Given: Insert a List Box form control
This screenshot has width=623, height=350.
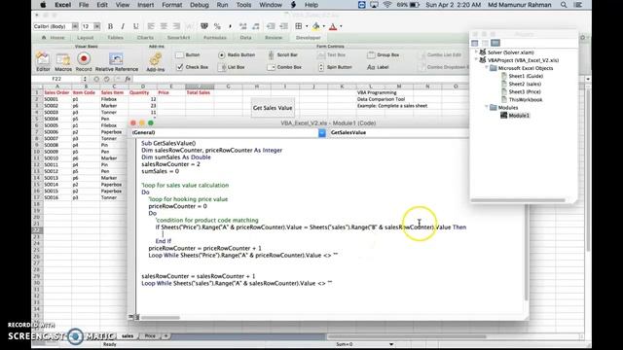Looking at the screenshot, I should click(x=233, y=67).
